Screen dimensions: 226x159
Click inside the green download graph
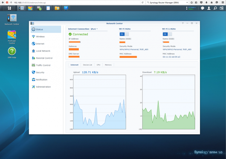pyautogui.click(x=169, y=102)
